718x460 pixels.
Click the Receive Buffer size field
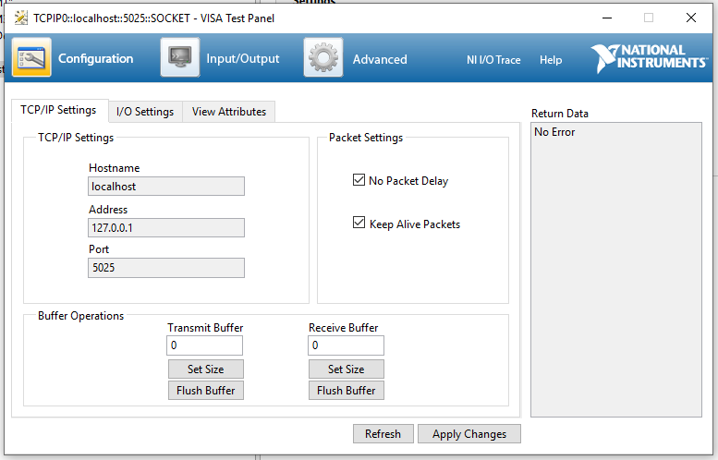point(346,345)
